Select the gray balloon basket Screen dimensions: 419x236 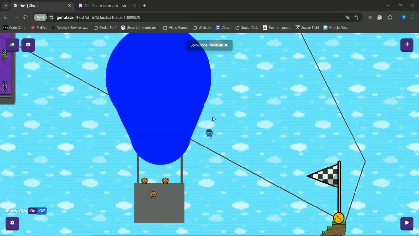coord(159,203)
